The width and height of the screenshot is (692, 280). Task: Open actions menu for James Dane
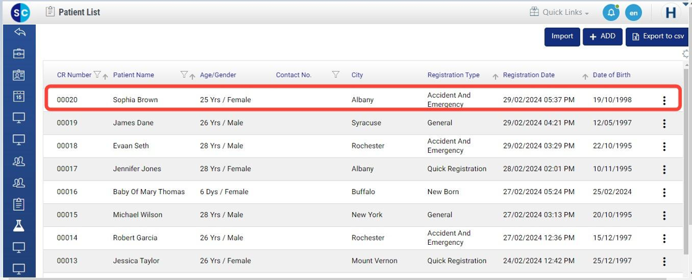(664, 124)
